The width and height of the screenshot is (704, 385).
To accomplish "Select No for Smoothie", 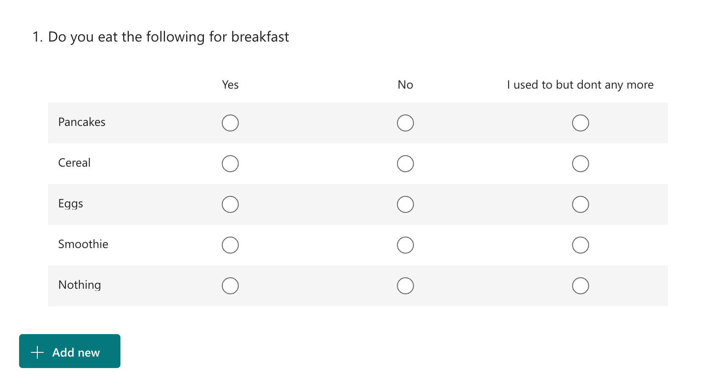I will pos(405,245).
